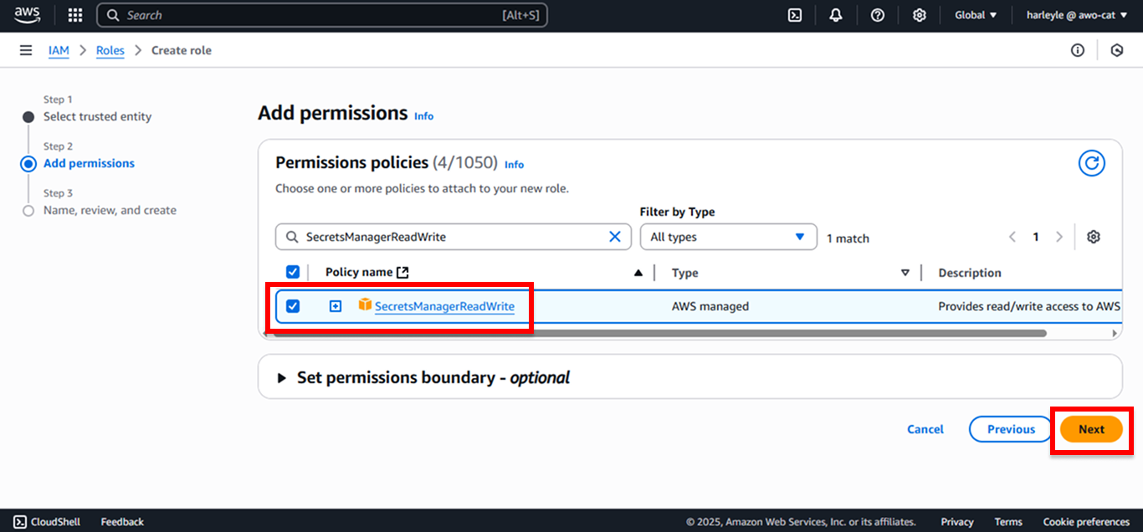Select Step 1 Select trusted entity
1143x532 pixels.
click(x=97, y=116)
